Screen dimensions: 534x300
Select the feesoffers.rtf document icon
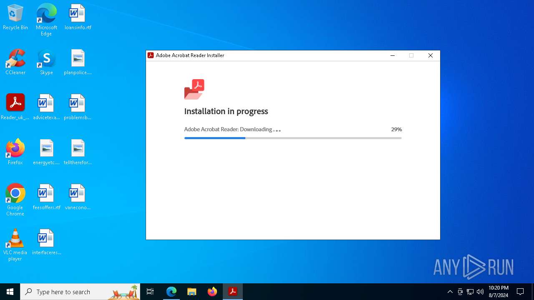46,197
